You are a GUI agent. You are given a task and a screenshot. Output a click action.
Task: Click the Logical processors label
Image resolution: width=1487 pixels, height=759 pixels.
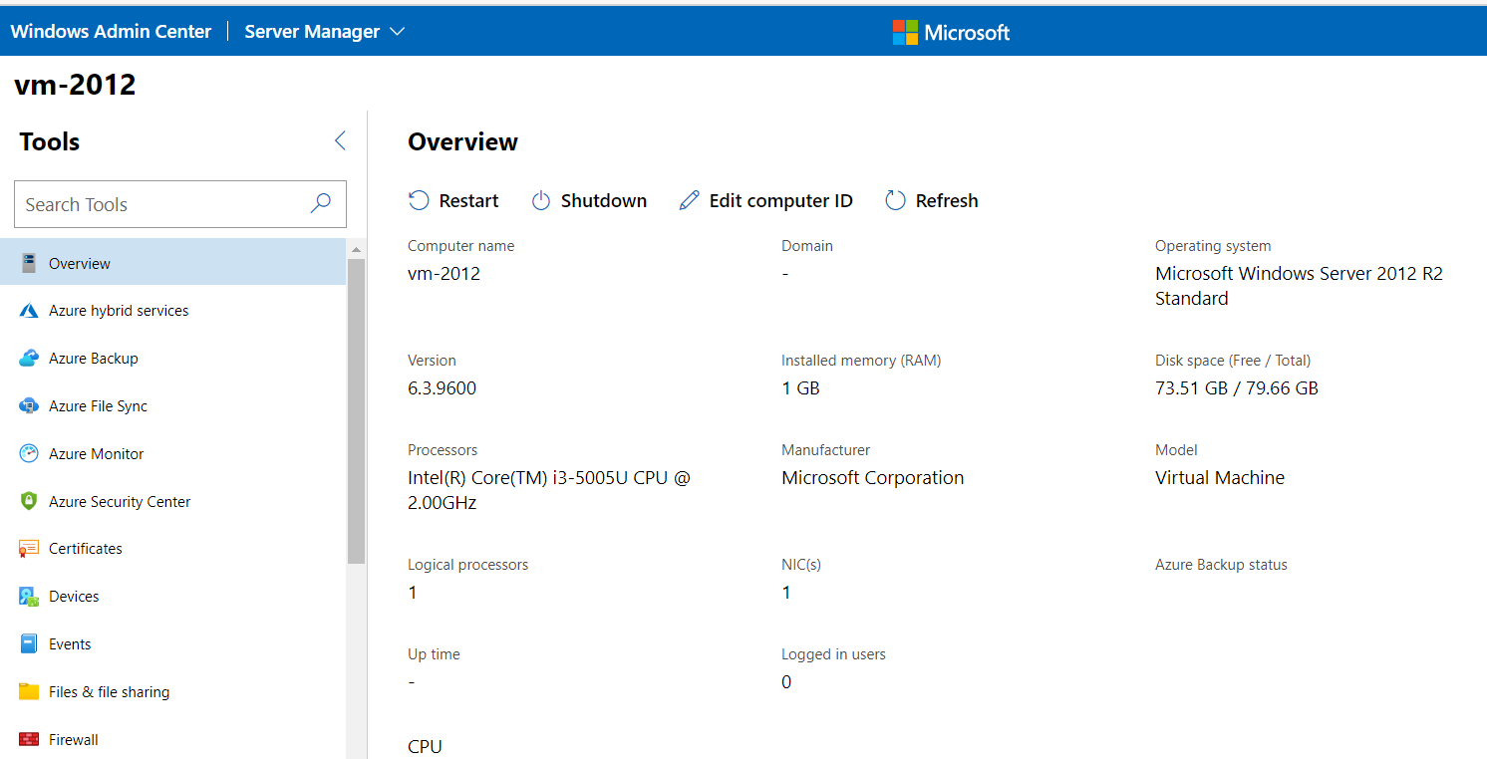click(467, 565)
